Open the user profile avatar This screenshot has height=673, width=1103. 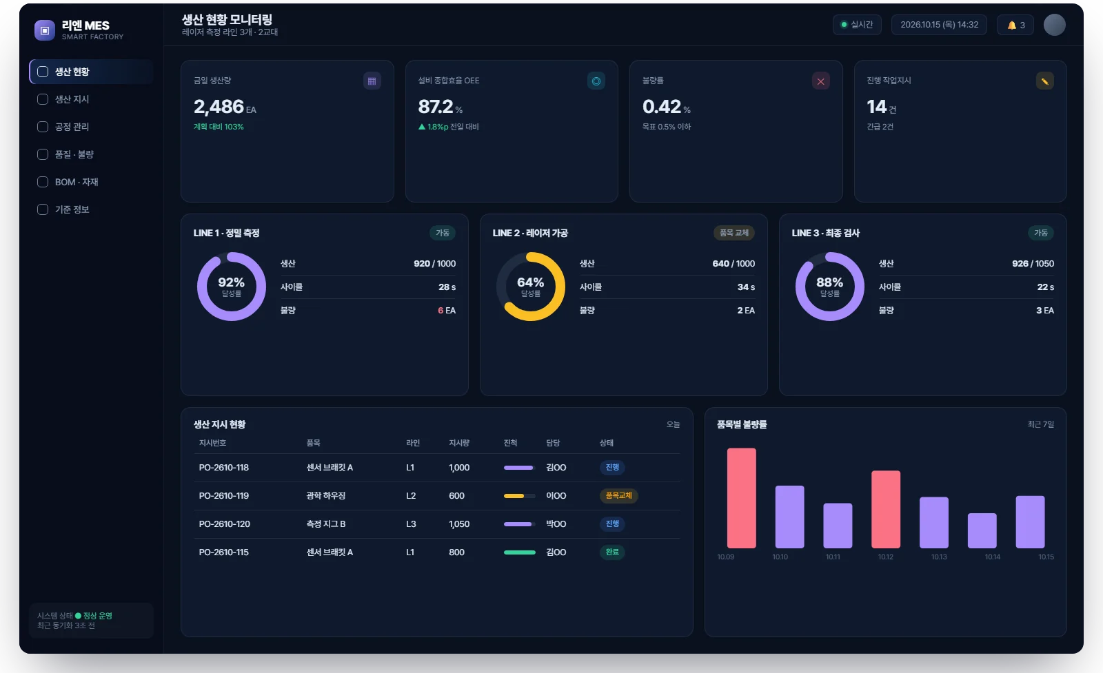1054,25
